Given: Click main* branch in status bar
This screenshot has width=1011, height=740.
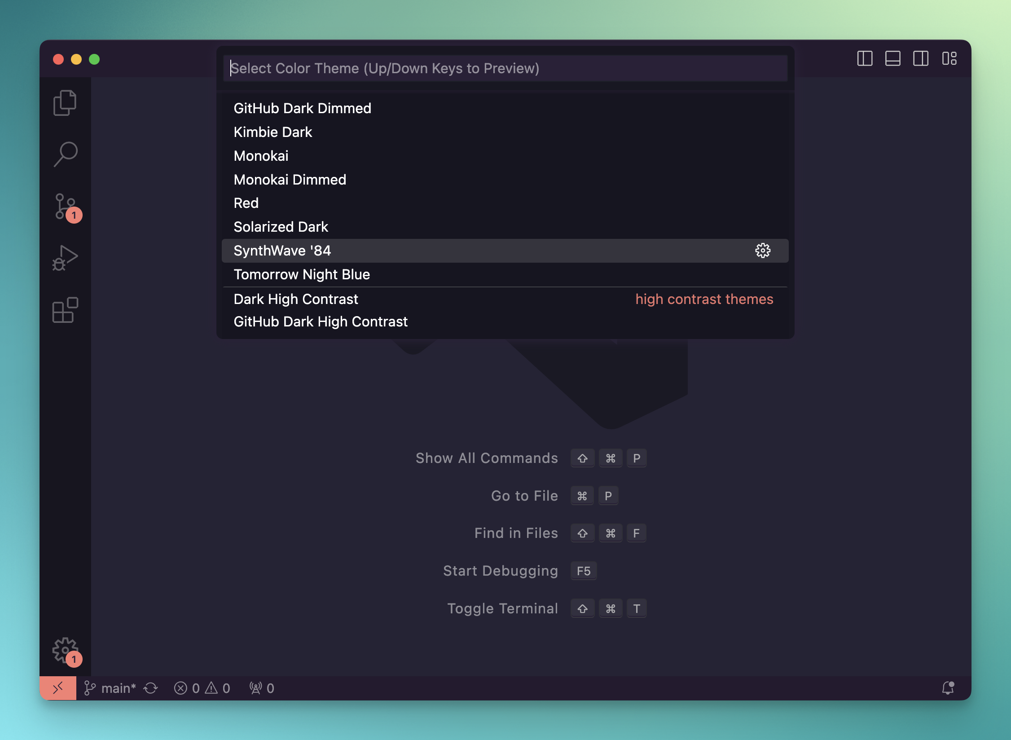Looking at the screenshot, I should 110,688.
